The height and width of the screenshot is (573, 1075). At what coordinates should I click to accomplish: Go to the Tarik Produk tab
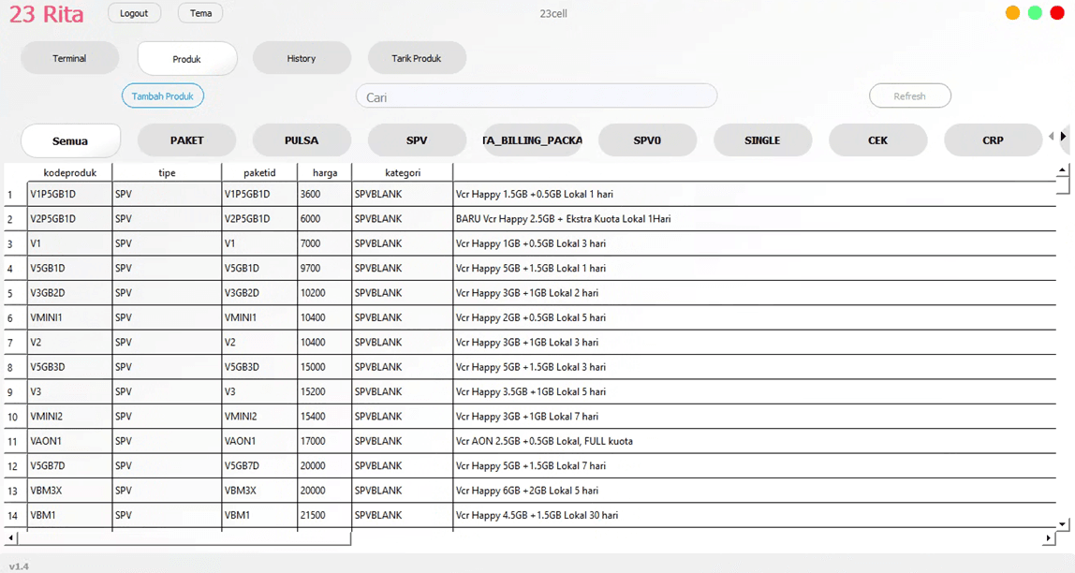tap(417, 58)
